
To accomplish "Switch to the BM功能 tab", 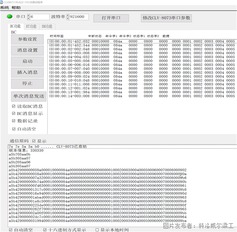I will (x=47, y=27).
